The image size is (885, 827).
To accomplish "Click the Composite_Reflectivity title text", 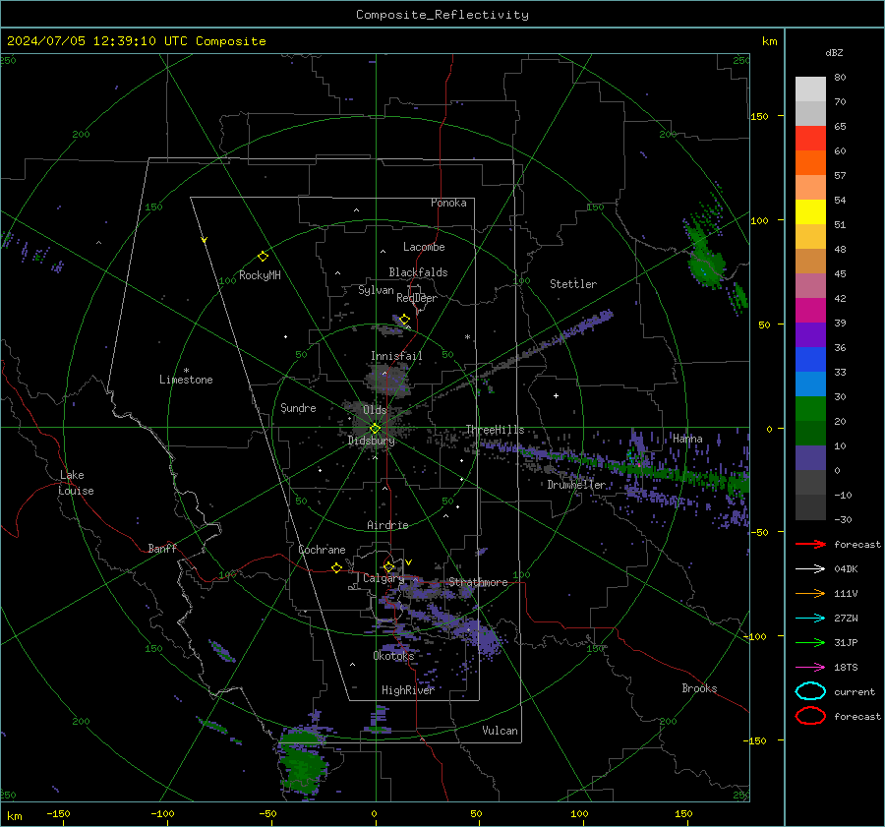I will click(442, 15).
